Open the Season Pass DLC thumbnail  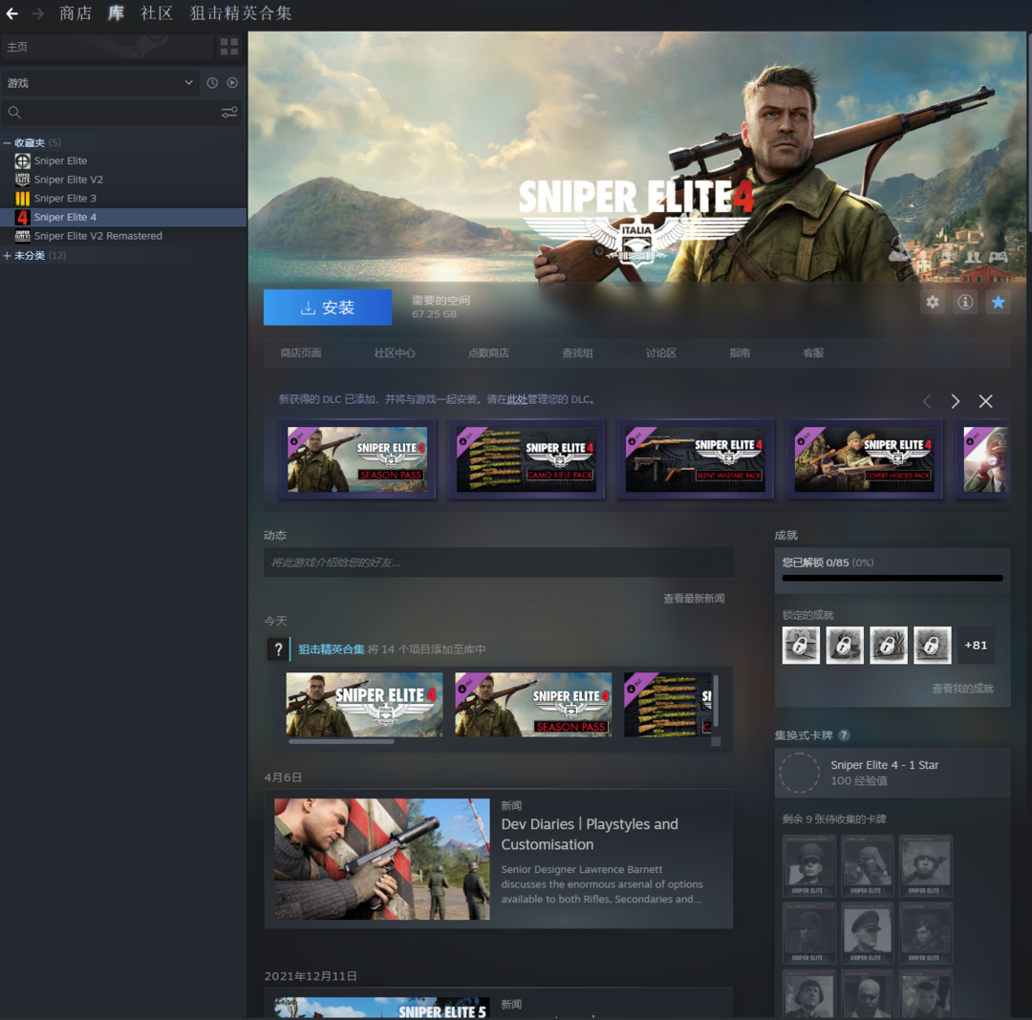356,459
